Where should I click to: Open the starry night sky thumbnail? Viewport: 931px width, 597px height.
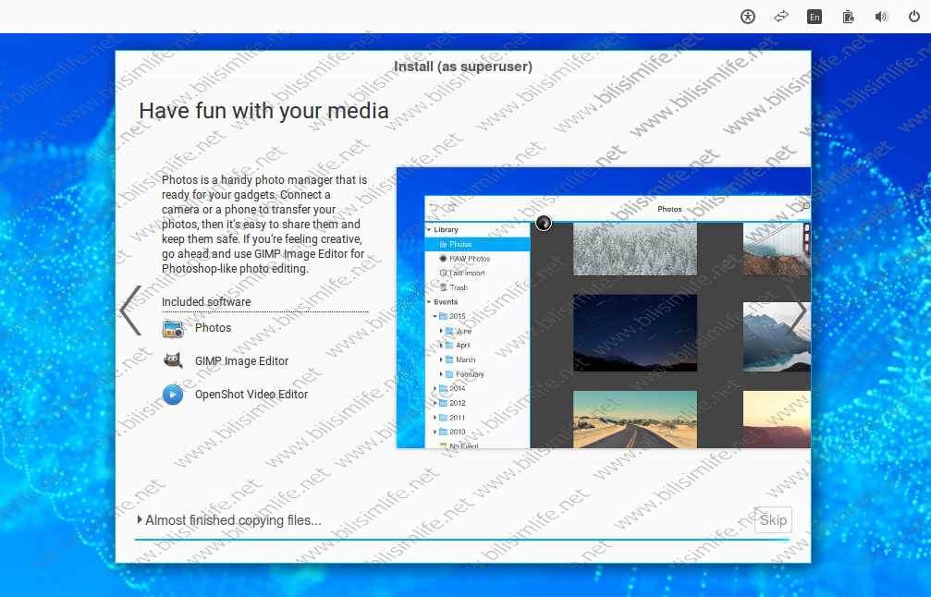(x=635, y=333)
